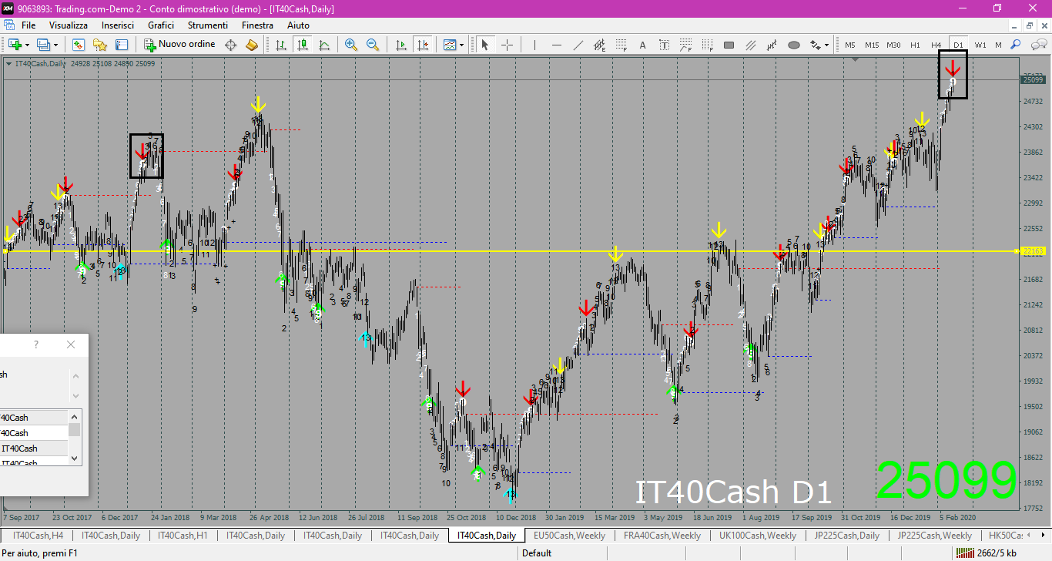Draw Fibonacci time zones tool
This screenshot has width=1052, height=561.
[707, 45]
